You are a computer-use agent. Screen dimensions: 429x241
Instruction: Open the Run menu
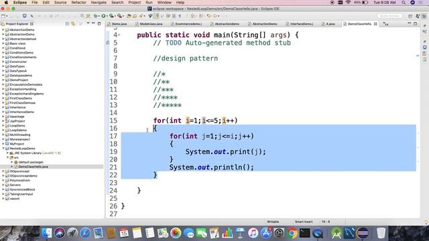149,3
